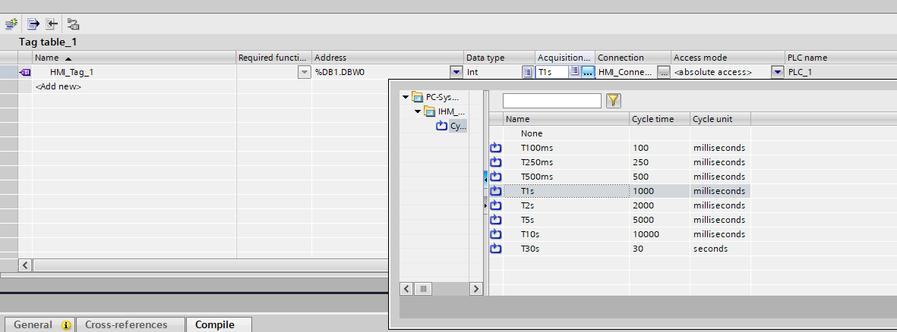Click the cycle filter text field
This screenshot has width=897, height=332.
pyautogui.click(x=551, y=101)
